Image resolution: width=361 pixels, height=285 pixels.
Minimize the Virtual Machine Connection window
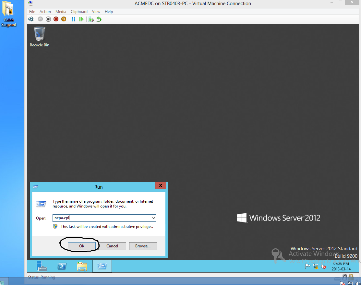(x=331, y=3)
